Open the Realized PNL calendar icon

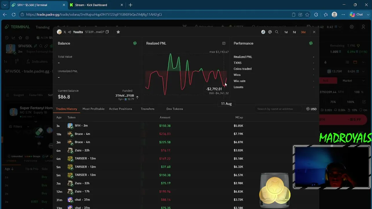[224, 43]
